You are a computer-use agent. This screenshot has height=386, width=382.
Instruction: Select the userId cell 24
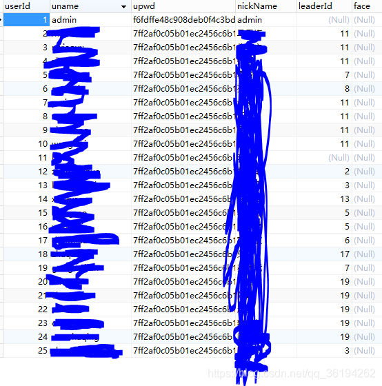[26, 337]
